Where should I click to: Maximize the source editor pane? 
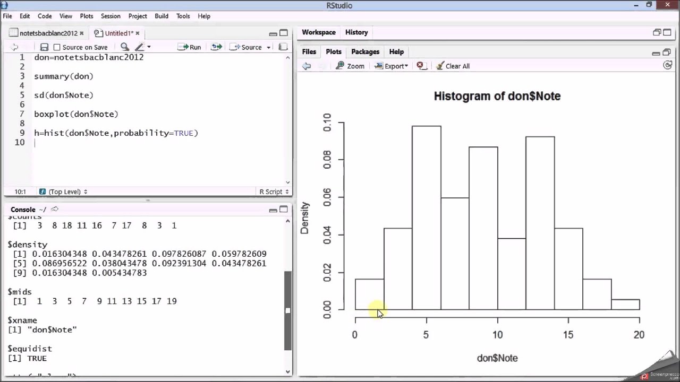284,33
